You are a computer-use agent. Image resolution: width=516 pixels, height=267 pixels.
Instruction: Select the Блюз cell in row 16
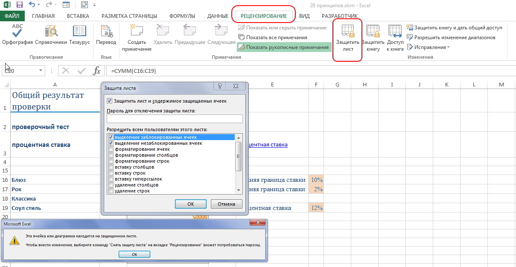pos(55,180)
